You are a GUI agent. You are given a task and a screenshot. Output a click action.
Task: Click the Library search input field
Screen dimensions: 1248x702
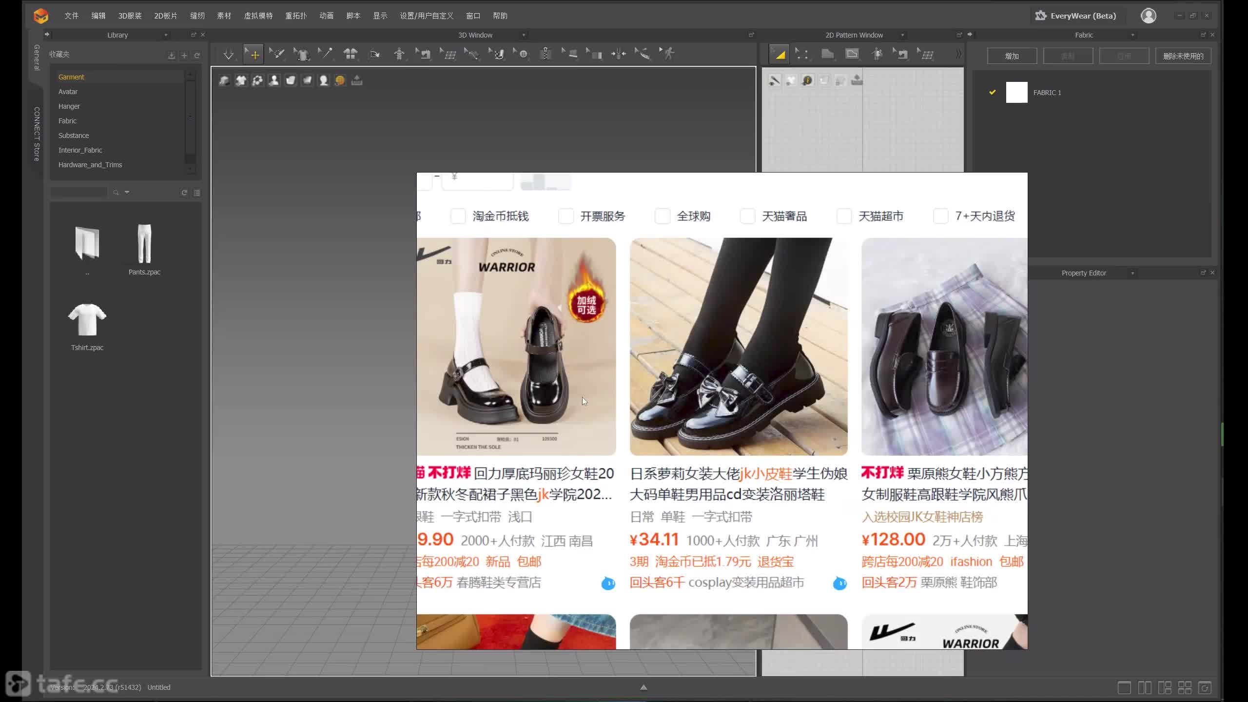79,193
